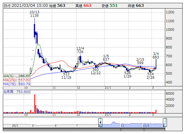186x134 pixels.
Task: Click the 1/5 high marker 637
Action: pyautogui.click(x=106, y=59)
